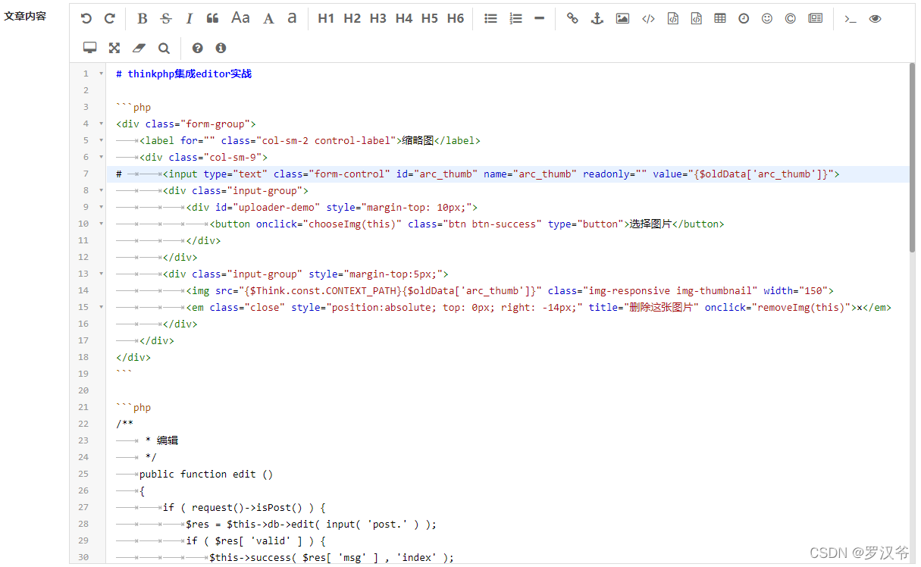Collapse fold arrow on line 5
Viewport: 921px width, 567px height.
pyautogui.click(x=101, y=140)
